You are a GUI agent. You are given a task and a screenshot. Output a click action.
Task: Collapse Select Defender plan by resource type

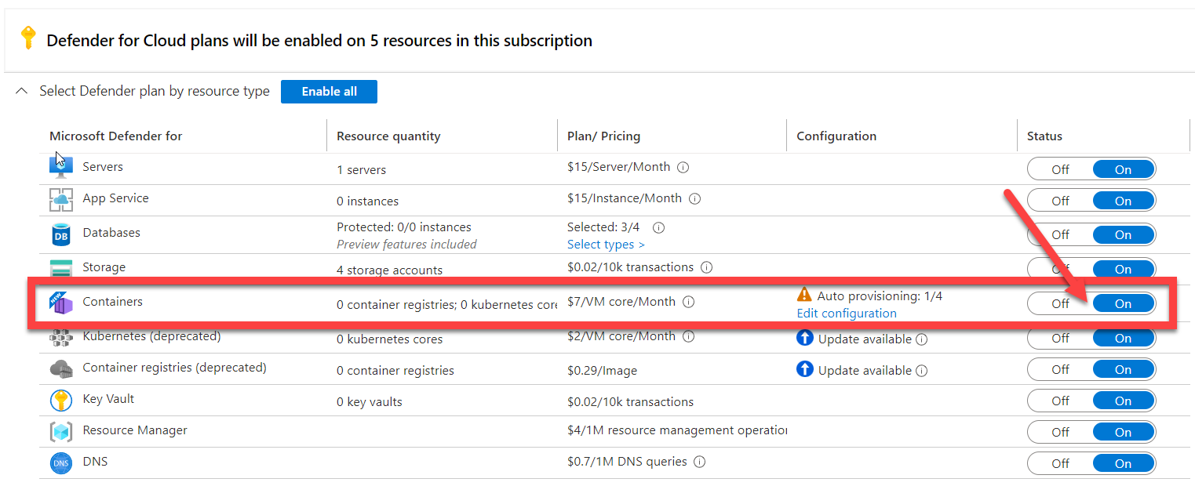(x=20, y=92)
